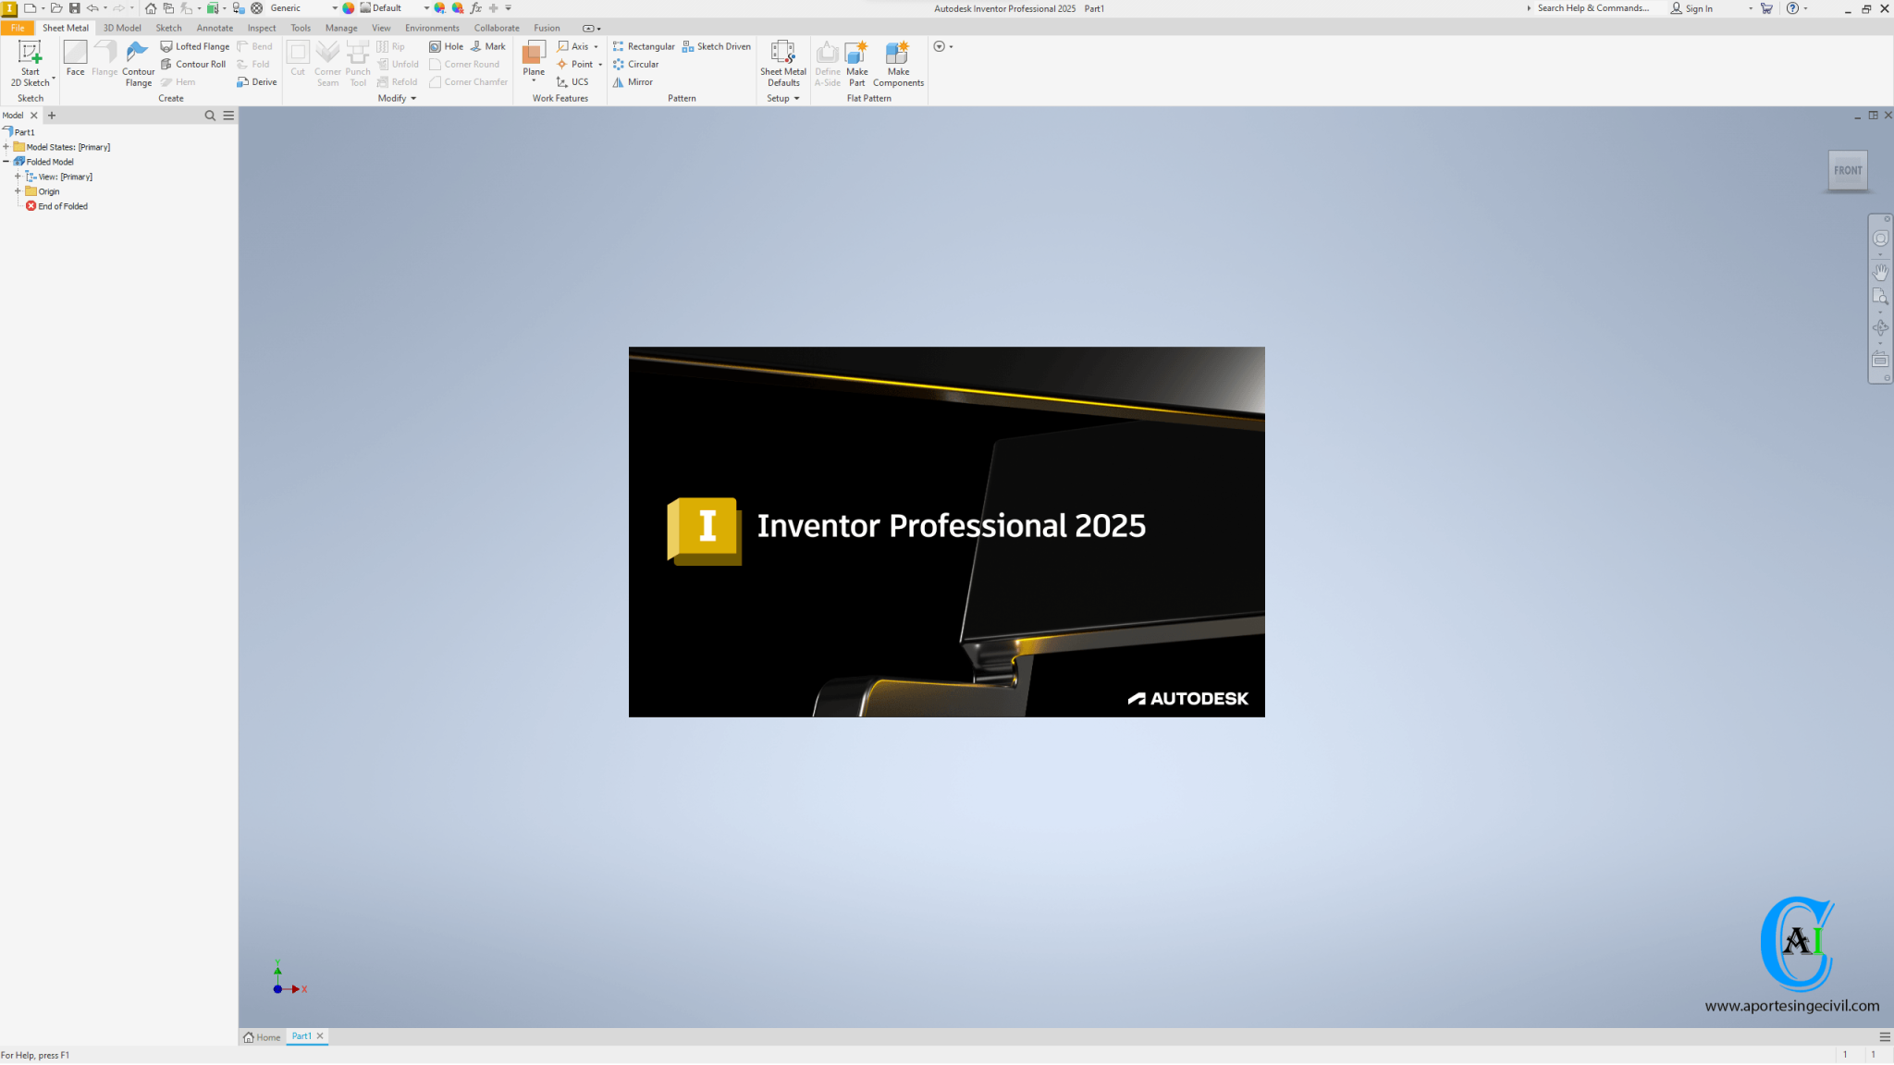Click the Sign In button
Screen dimensions: 1894x1065
pyautogui.click(x=1697, y=8)
